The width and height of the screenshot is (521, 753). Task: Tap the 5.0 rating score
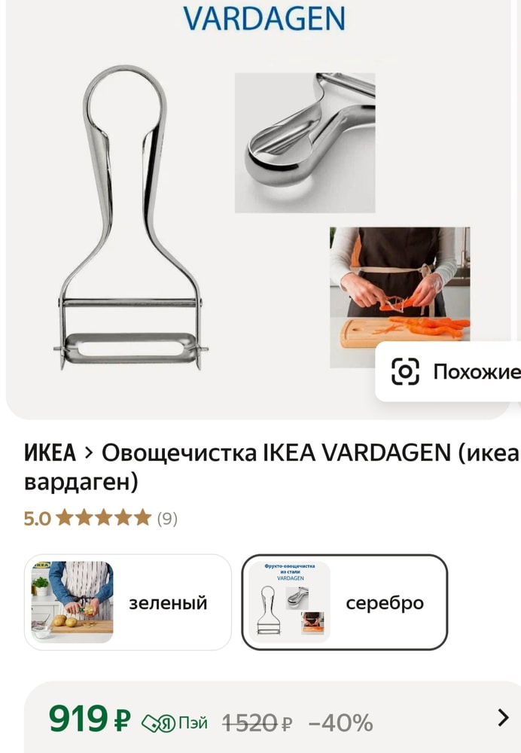38,519
